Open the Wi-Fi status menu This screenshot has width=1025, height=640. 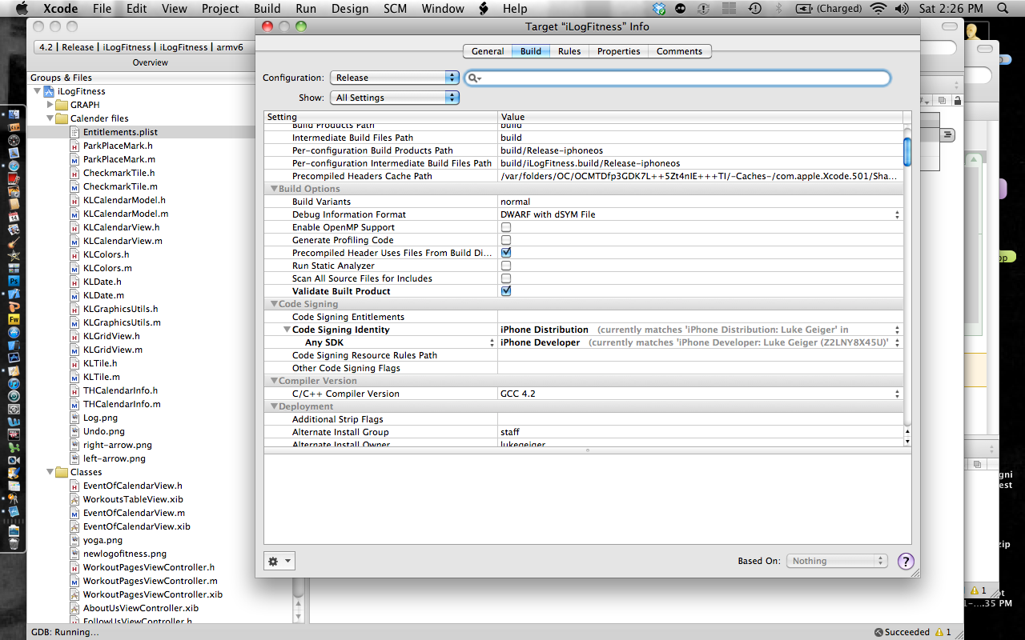(x=878, y=9)
